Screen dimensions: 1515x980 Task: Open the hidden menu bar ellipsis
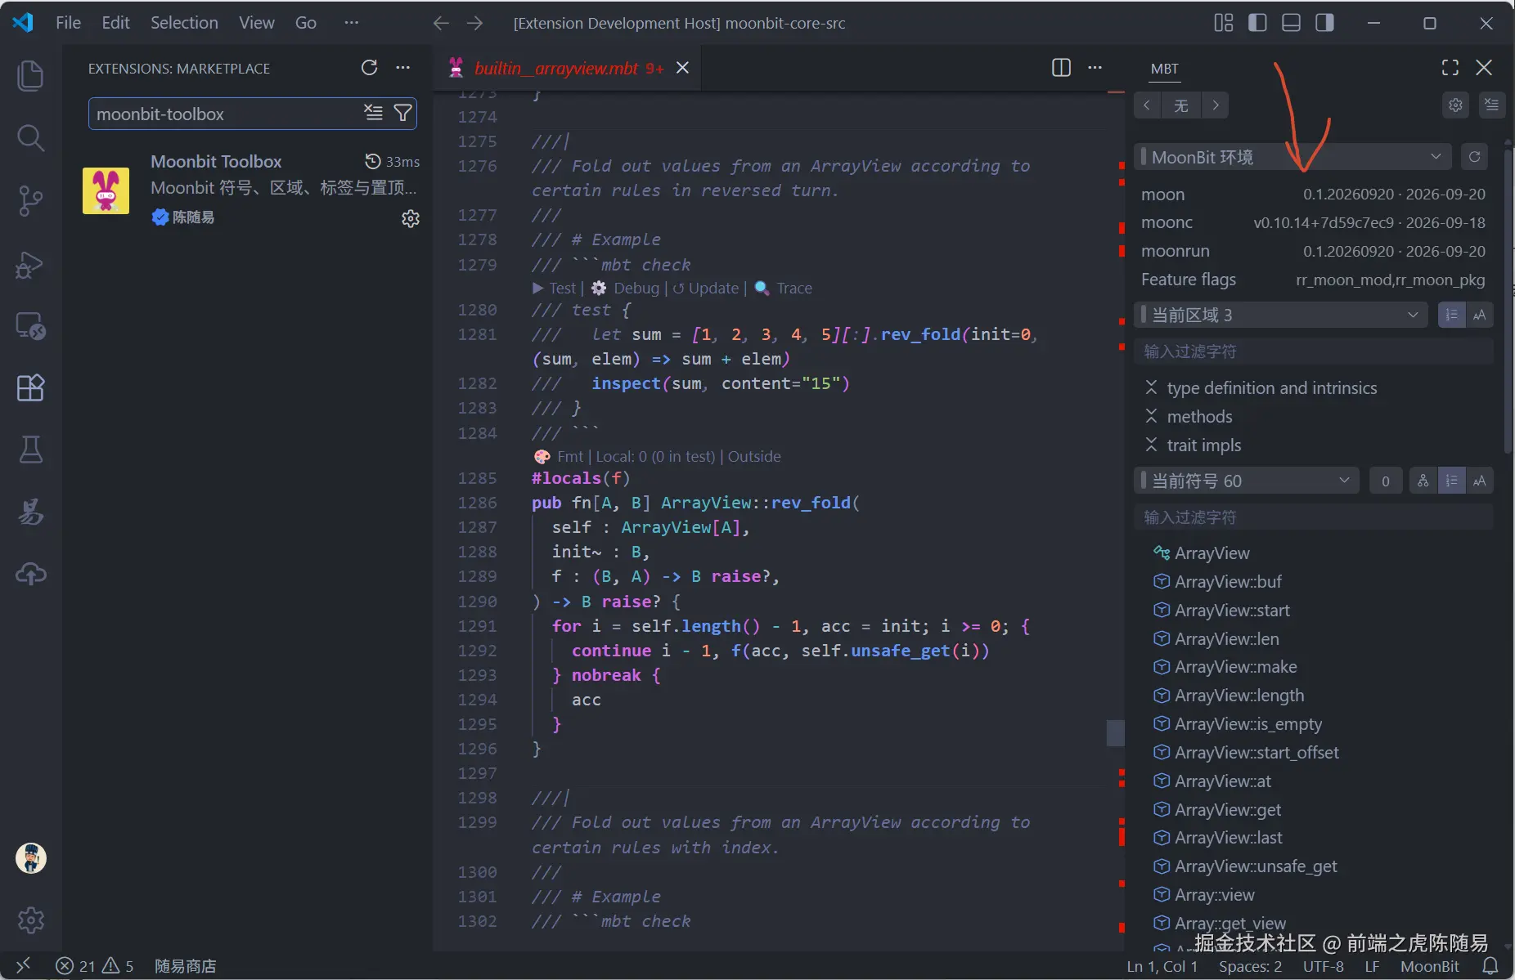coord(352,23)
